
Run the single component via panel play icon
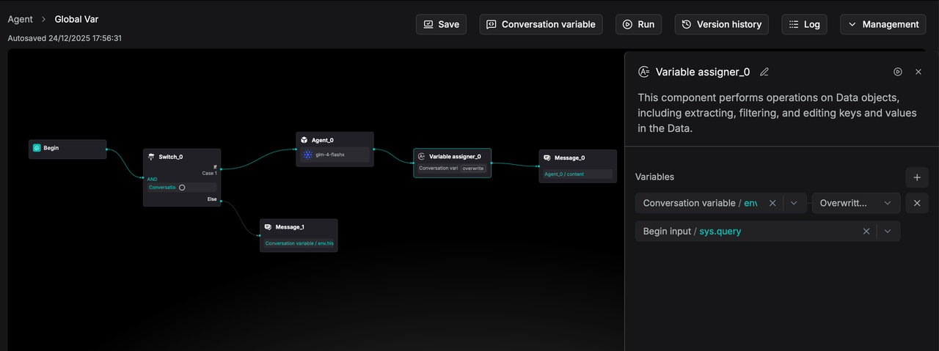pyautogui.click(x=897, y=72)
